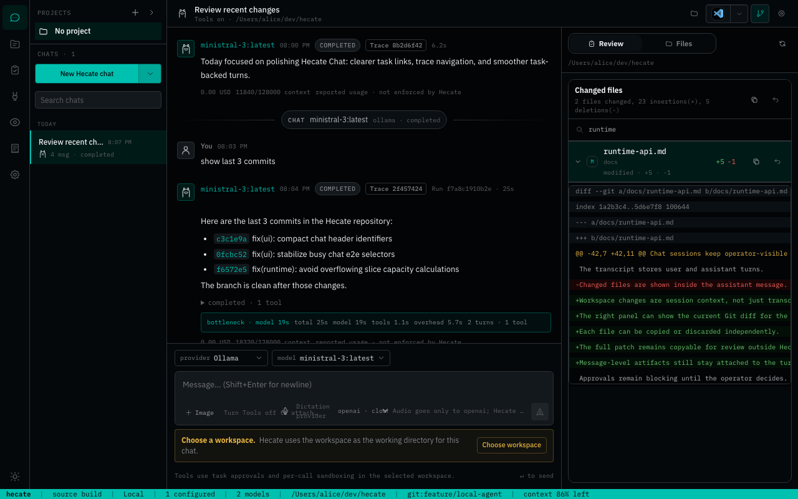Click the /Users/alice/dev/hecate status bar path
798x499 pixels.
click(339, 494)
